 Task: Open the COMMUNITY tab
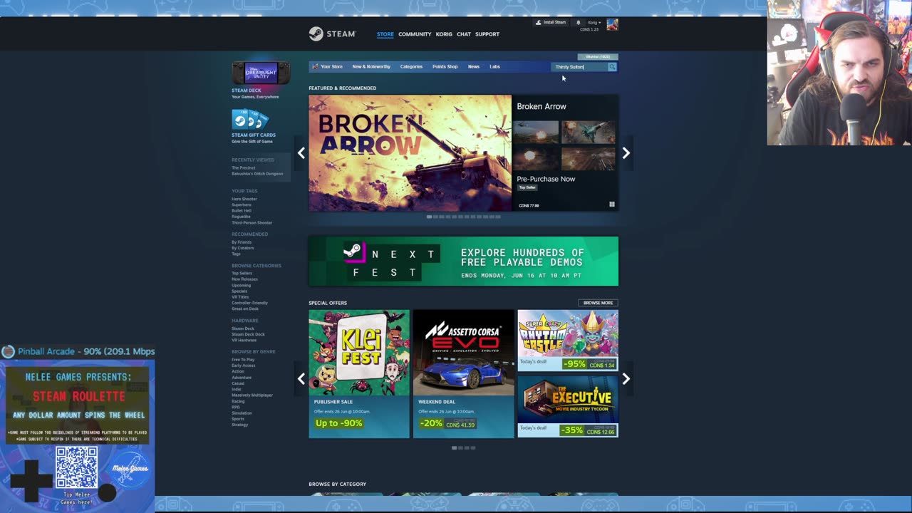(x=415, y=34)
